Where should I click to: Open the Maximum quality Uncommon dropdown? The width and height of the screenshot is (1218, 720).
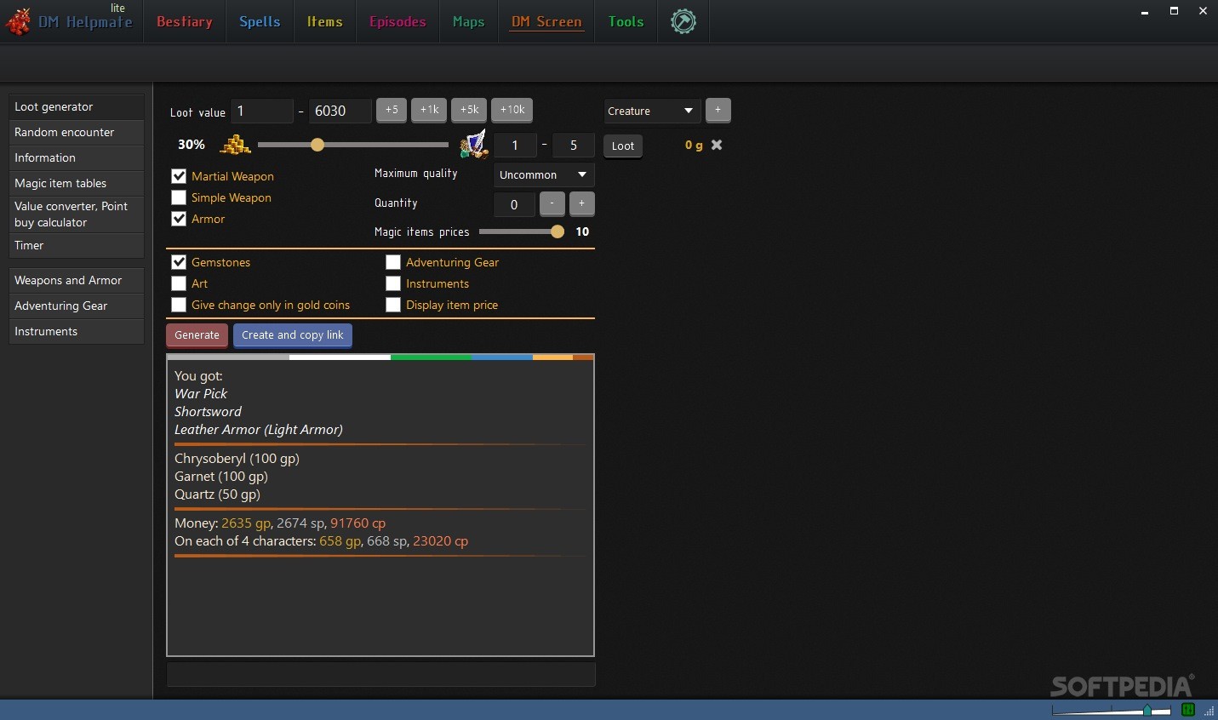544,174
